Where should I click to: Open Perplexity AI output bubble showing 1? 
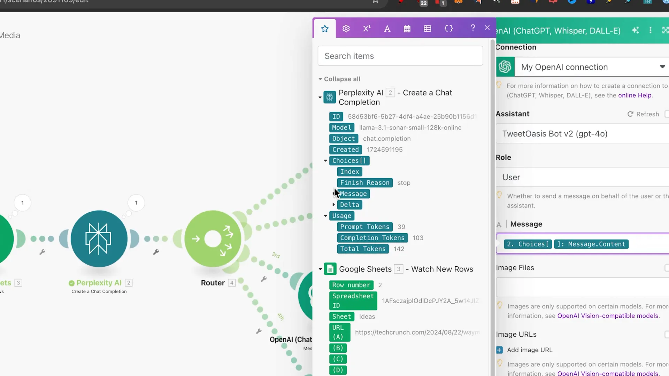[136, 203]
